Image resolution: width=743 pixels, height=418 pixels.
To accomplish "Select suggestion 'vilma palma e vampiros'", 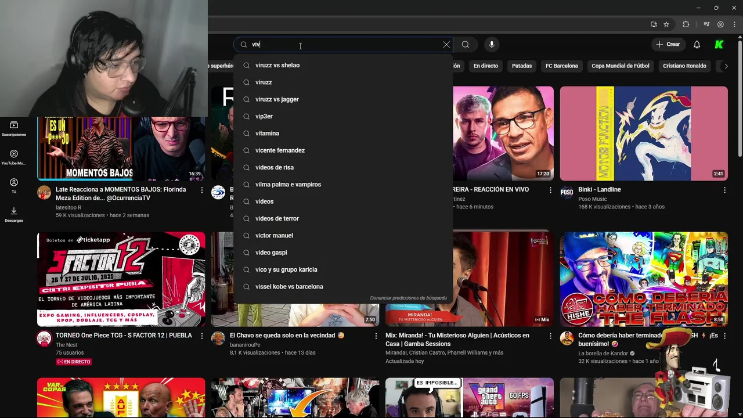I will (343, 185).
